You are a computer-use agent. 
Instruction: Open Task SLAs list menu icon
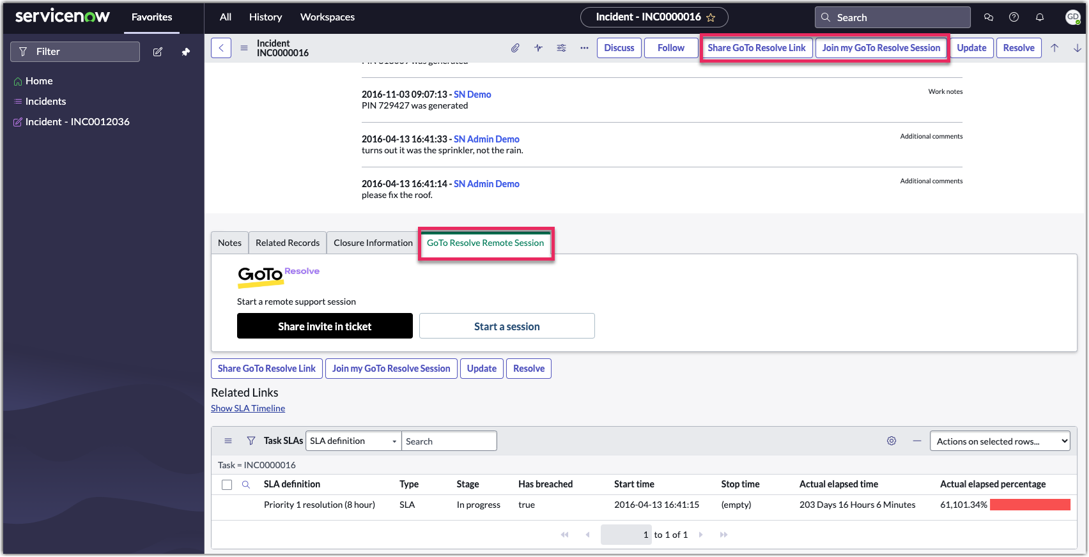tap(228, 441)
